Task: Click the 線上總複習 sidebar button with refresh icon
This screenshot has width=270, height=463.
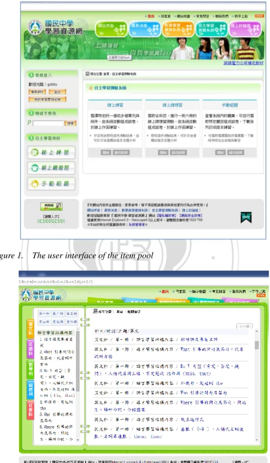Action: (51, 168)
